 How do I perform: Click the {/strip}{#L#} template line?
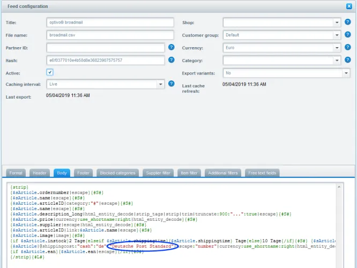(x=27, y=257)
